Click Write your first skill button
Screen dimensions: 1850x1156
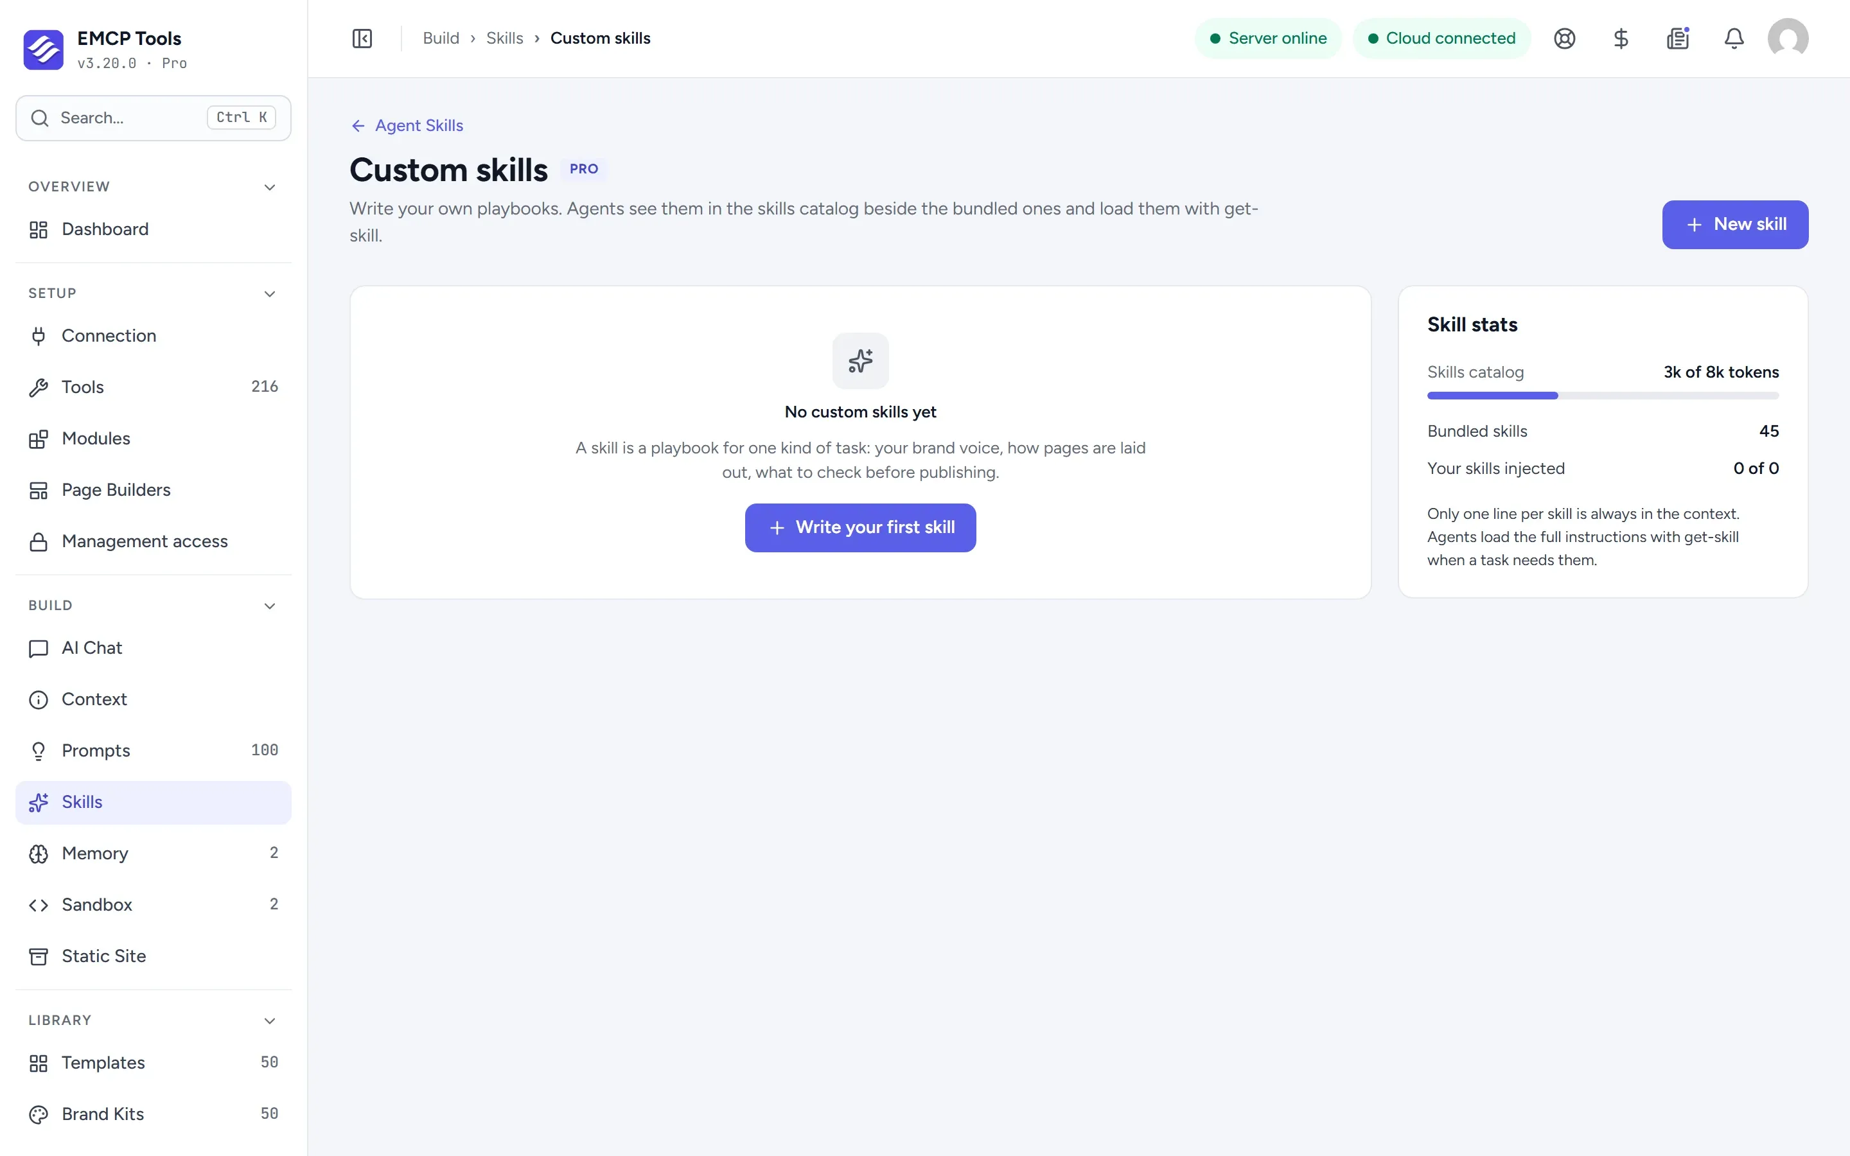click(x=861, y=527)
